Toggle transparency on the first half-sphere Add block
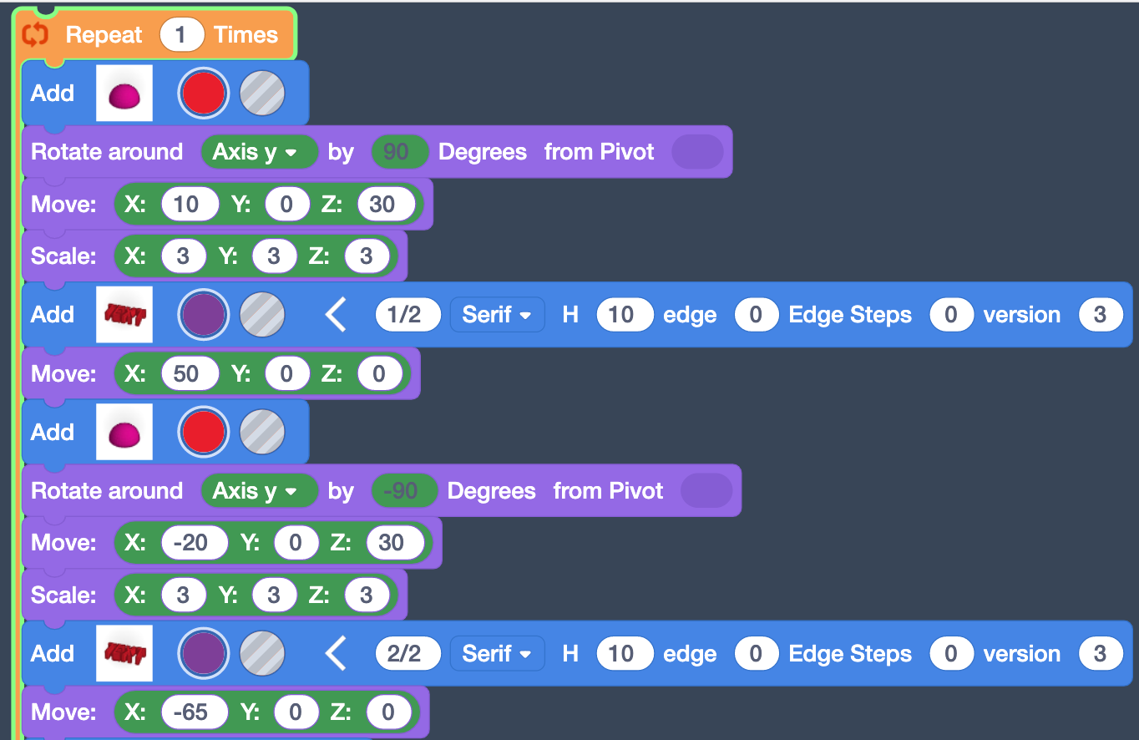The height and width of the screenshot is (740, 1139). (262, 93)
